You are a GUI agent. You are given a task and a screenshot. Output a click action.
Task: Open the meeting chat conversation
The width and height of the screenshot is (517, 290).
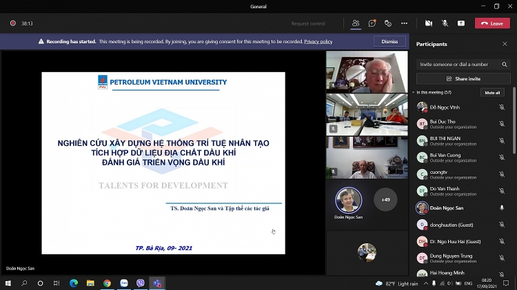pyautogui.click(x=372, y=23)
